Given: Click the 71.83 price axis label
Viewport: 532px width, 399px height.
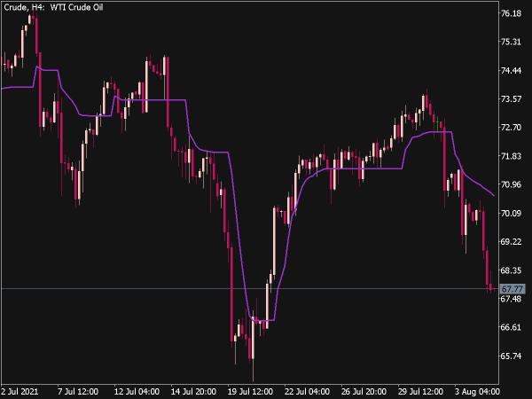Looking at the screenshot, I should (511, 156).
